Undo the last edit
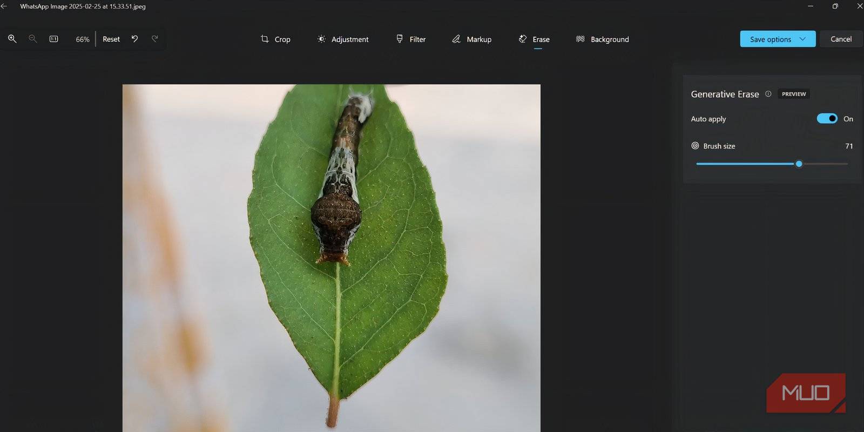The height and width of the screenshot is (432, 864). 134,39
